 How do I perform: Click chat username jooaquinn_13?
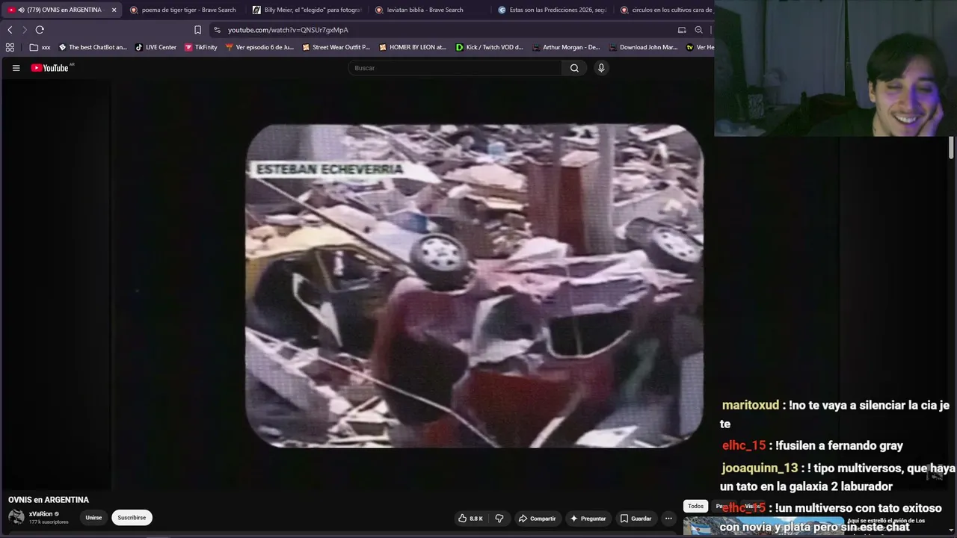tap(760, 469)
